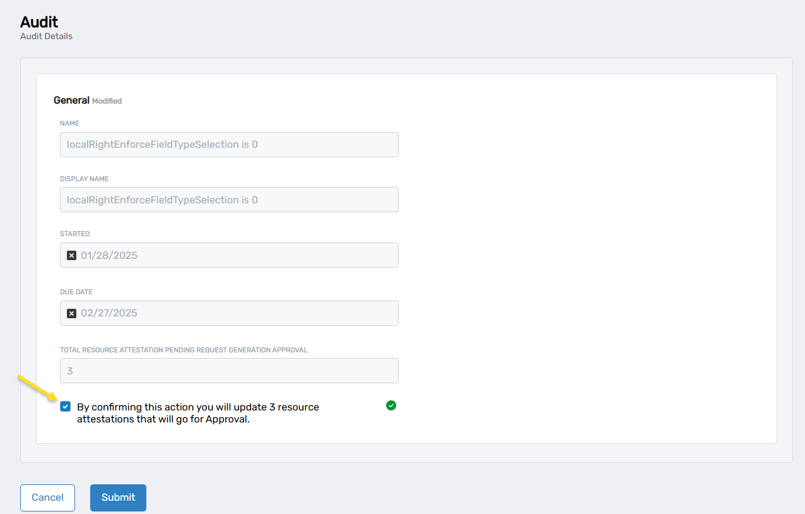
Task: Click the DISPLAY NAME field label
Action: click(x=85, y=179)
